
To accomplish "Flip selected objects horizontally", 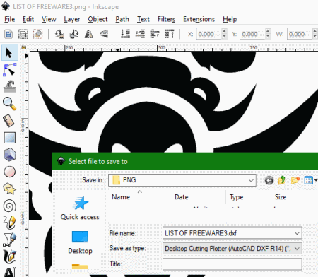I will tap(89, 34).
